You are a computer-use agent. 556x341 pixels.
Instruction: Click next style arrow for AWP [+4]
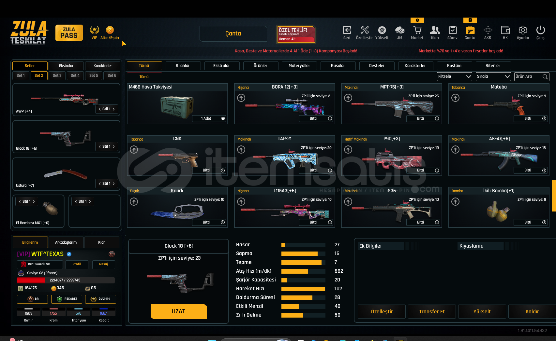point(113,109)
